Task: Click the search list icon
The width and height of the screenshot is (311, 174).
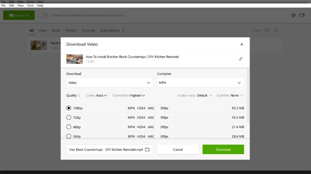Action: [267, 30]
